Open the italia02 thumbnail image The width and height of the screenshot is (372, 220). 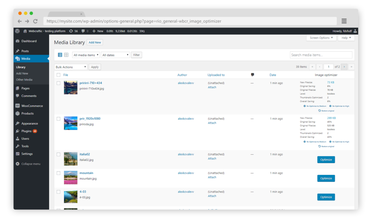70,159
